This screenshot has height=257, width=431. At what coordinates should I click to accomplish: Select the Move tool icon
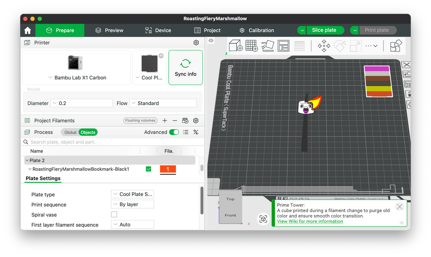324,45
